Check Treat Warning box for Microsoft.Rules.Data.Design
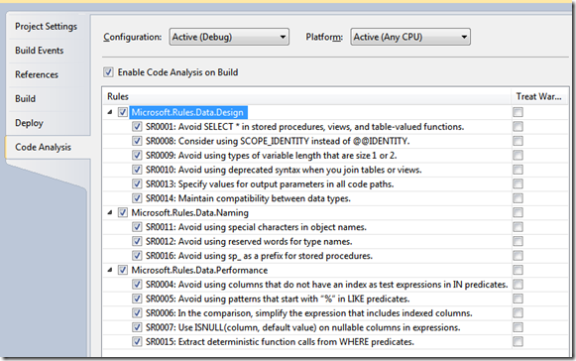 [518, 112]
